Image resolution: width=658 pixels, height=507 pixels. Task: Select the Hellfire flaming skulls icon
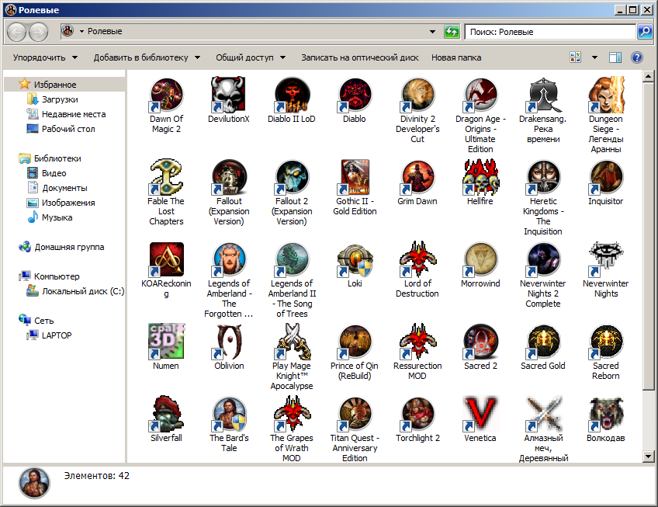pos(480,177)
